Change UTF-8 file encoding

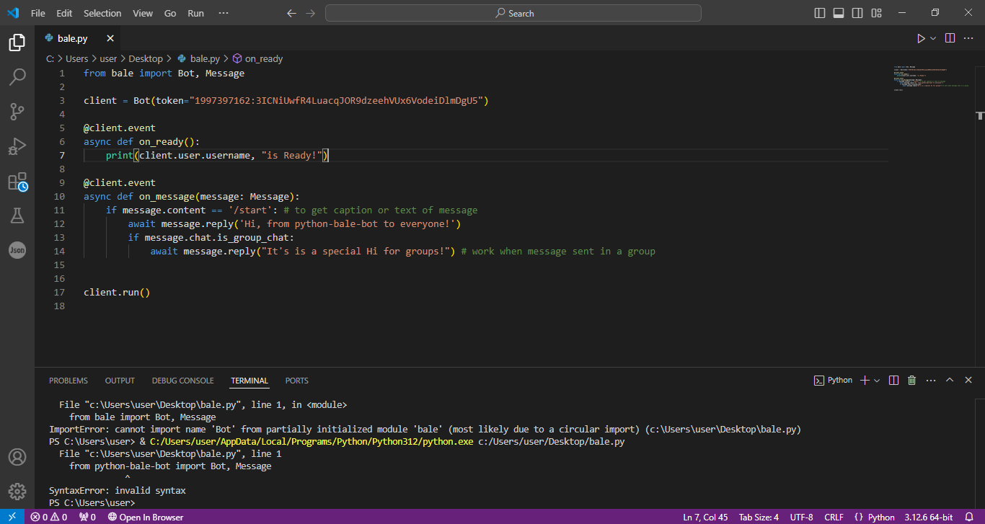(801, 517)
